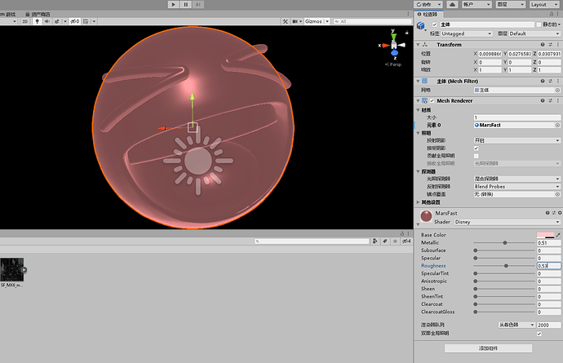Image resolution: width=563 pixels, height=363 pixels.
Task: Advance one frame with the step button
Action: click(x=197, y=4)
